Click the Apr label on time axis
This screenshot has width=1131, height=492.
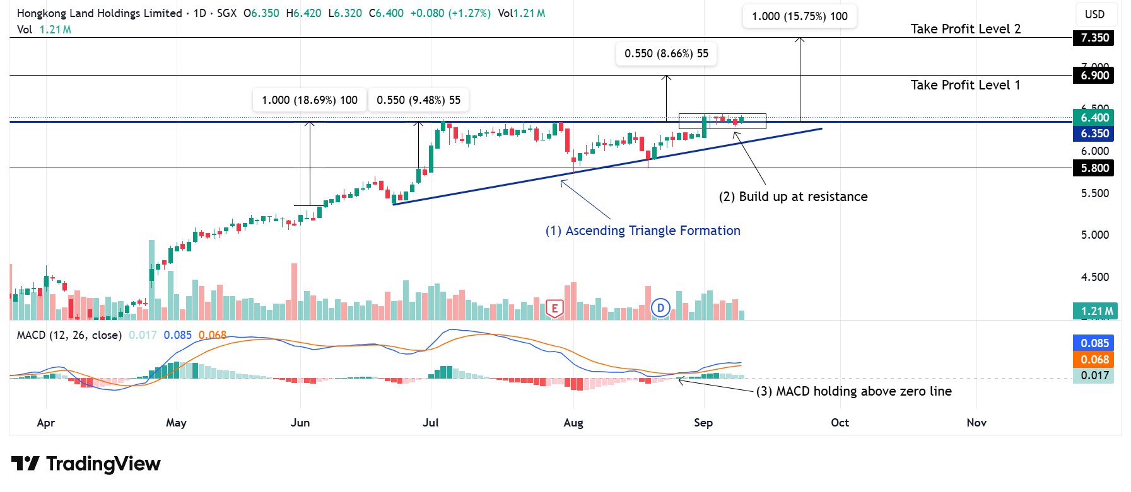46,423
